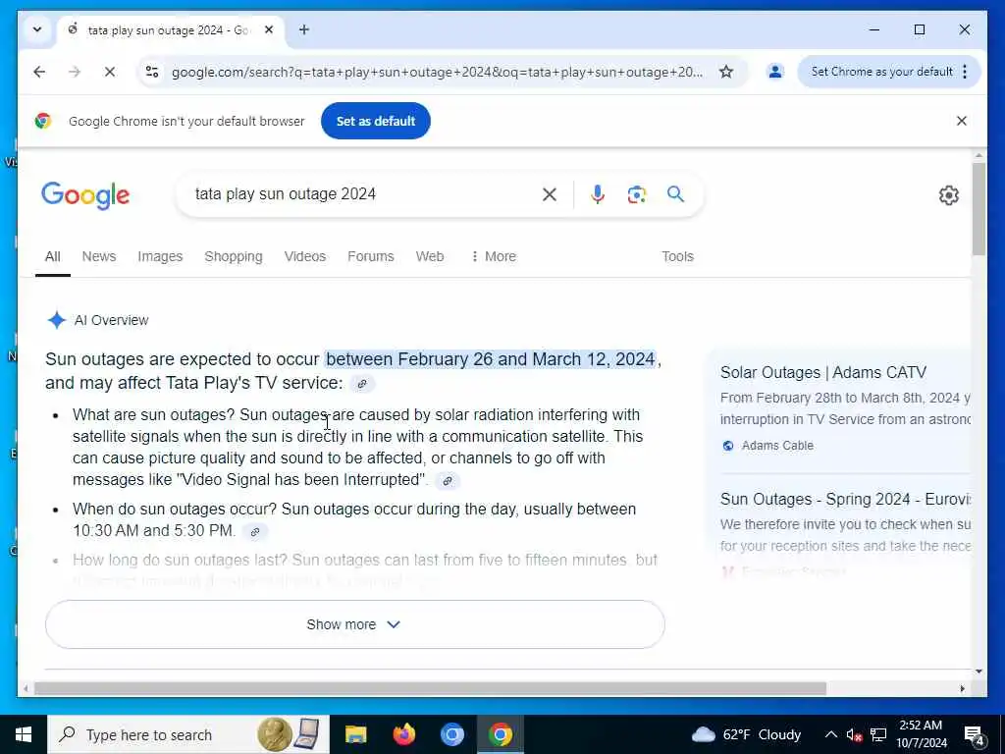Switch to the News tab
This screenshot has height=754, width=1005.
[x=99, y=256]
